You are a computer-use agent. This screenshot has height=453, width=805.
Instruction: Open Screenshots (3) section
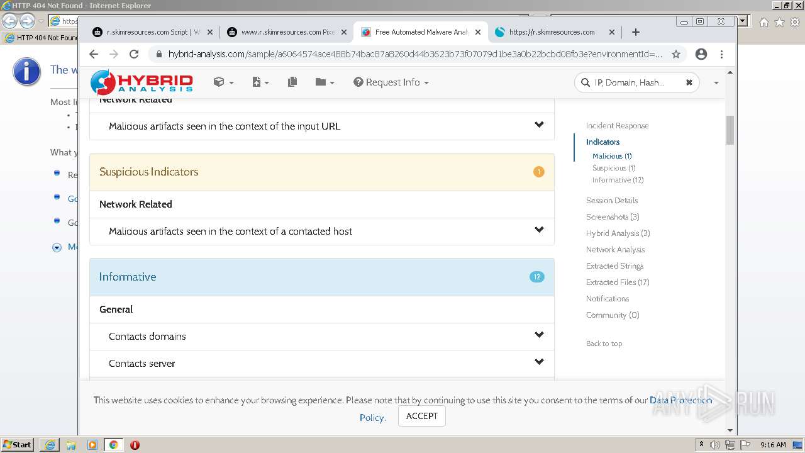613,217
